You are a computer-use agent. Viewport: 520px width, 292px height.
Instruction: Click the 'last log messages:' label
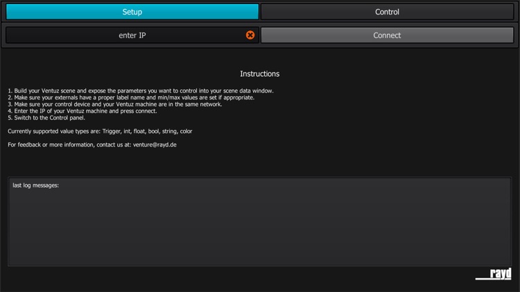click(x=36, y=185)
